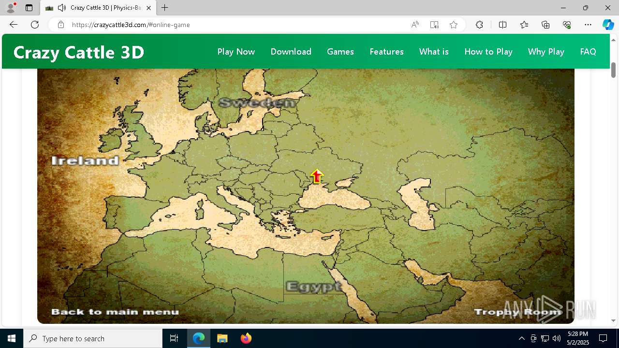Click the network tray icon
Viewport: 619px width, 348px height.
545,338
